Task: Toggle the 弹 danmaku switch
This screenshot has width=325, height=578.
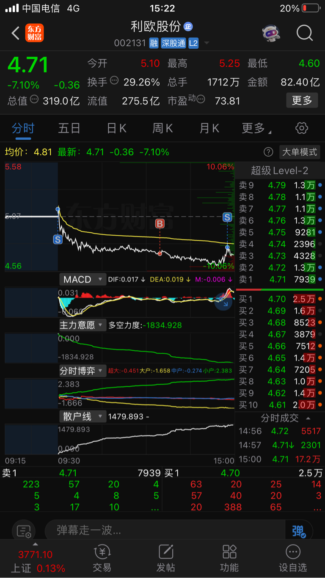Action: pyautogui.click(x=298, y=531)
